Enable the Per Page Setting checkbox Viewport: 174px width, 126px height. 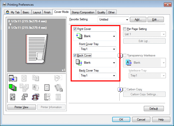125,29
